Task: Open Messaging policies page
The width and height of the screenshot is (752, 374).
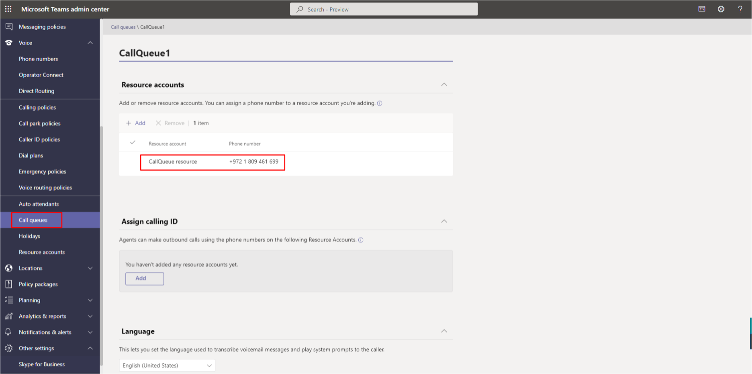Action: coord(42,27)
